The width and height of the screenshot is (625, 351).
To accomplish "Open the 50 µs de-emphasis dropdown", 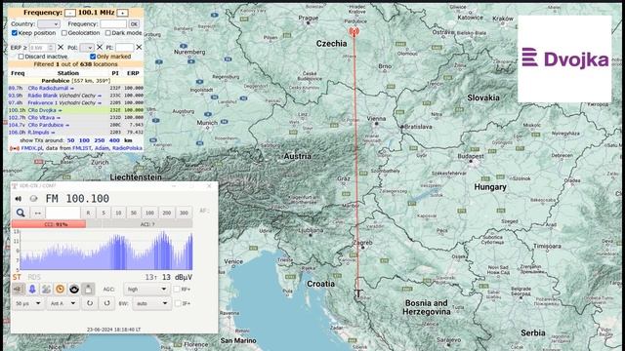I will click(x=27, y=303).
